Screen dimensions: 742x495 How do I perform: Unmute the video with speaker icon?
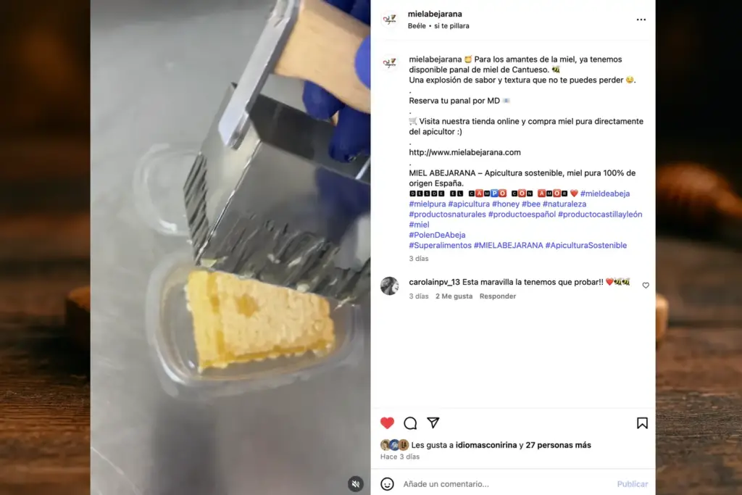(356, 483)
